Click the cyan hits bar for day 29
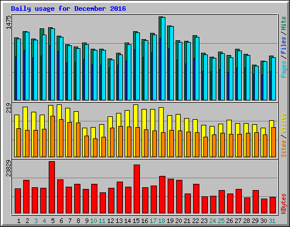The width and height of the screenshot is (290, 227). (257, 83)
